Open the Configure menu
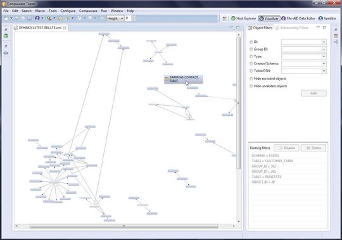The height and width of the screenshot is (240, 342). [x=68, y=11]
